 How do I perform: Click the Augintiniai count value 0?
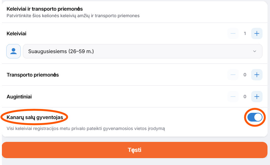pyautogui.click(x=245, y=97)
